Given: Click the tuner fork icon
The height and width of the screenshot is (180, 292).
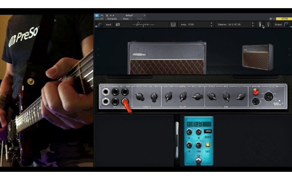Looking at the screenshot, I should point(268,25).
